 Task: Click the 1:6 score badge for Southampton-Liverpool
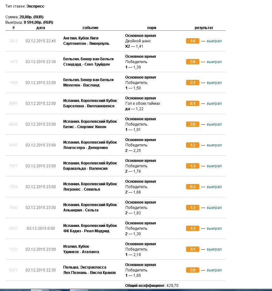193,41
